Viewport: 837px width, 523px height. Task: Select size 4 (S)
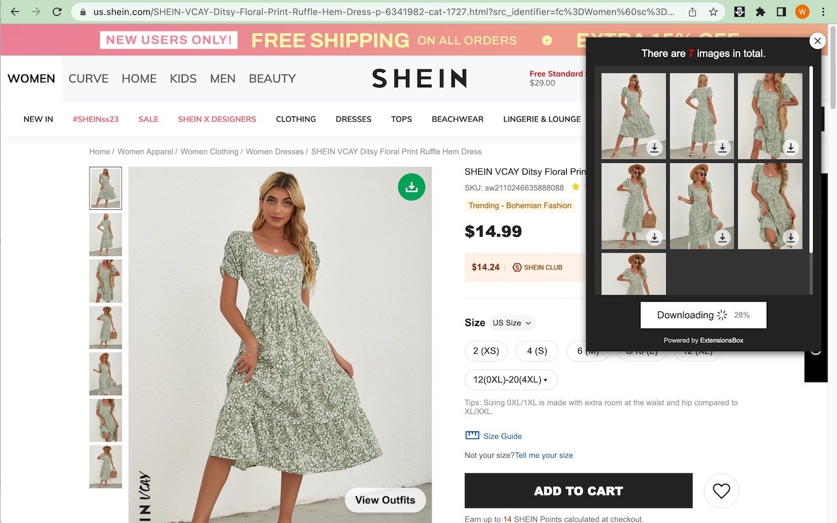pyautogui.click(x=537, y=351)
